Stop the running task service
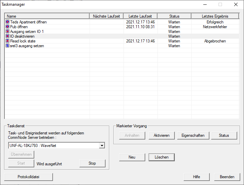 (92, 163)
